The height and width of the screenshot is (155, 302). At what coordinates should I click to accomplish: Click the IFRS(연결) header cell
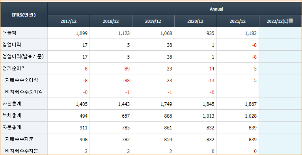point(24,15)
